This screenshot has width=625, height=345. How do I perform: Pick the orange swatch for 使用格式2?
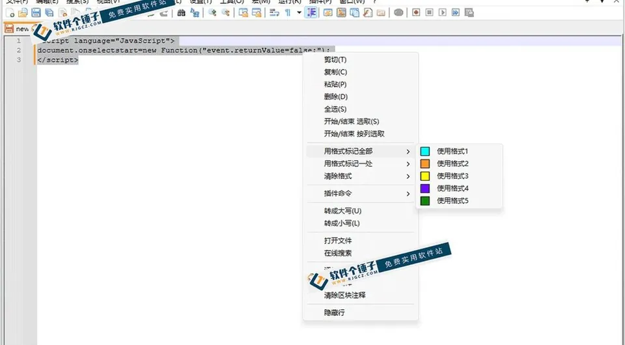point(425,164)
